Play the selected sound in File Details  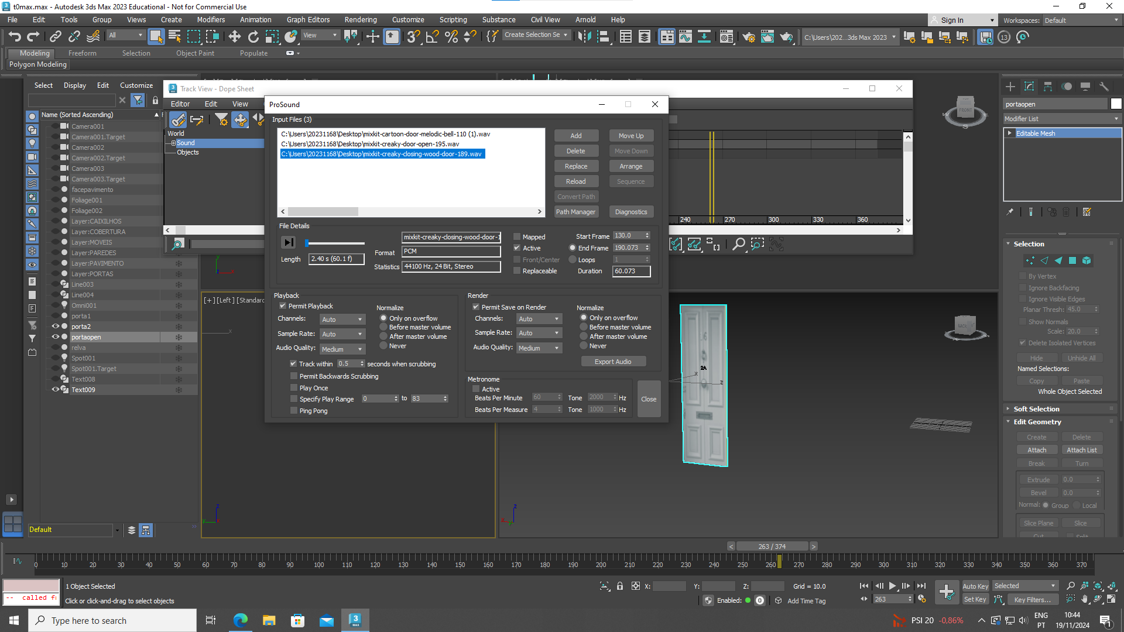click(x=289, y=242)
